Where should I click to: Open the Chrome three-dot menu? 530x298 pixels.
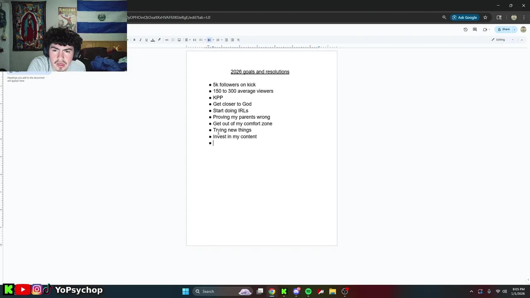point(524,17)
